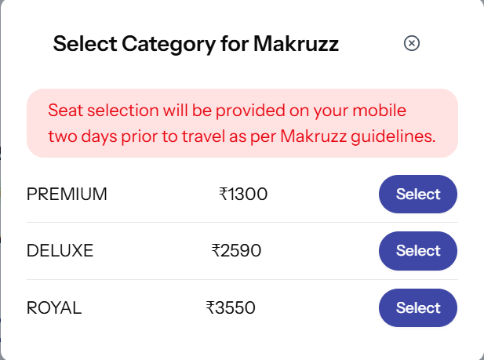This screenshot has width=484, height=360.
Task: Click the PREMIUM category label
Action: 67,195
